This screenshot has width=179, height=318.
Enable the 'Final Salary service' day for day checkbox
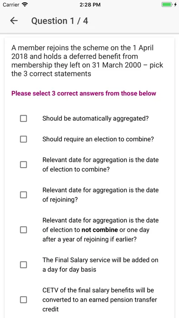click(23, 265)
